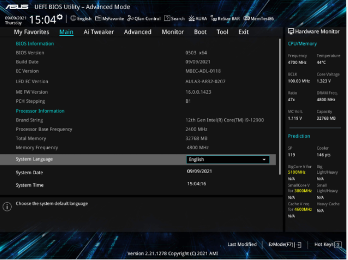Select the Main tab
The width and height of the screenshot is (348, 260).
pos(66,32)
